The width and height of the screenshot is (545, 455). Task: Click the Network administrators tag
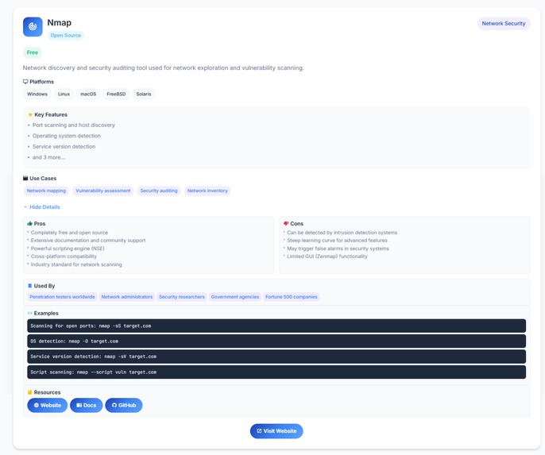pyautogui.click(x=127, y=297)
